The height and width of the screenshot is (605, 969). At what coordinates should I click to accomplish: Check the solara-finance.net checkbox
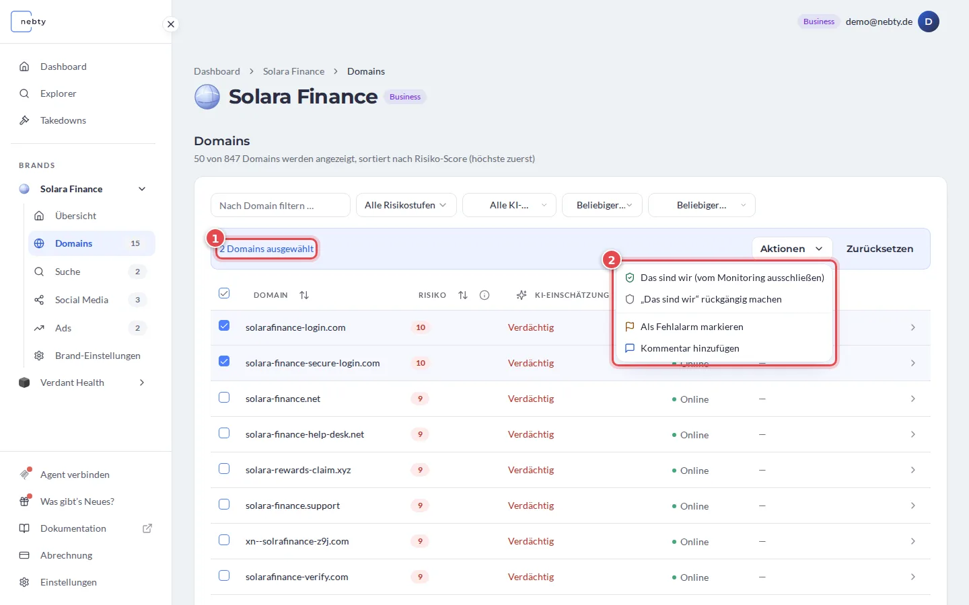(x=224, y=397)
